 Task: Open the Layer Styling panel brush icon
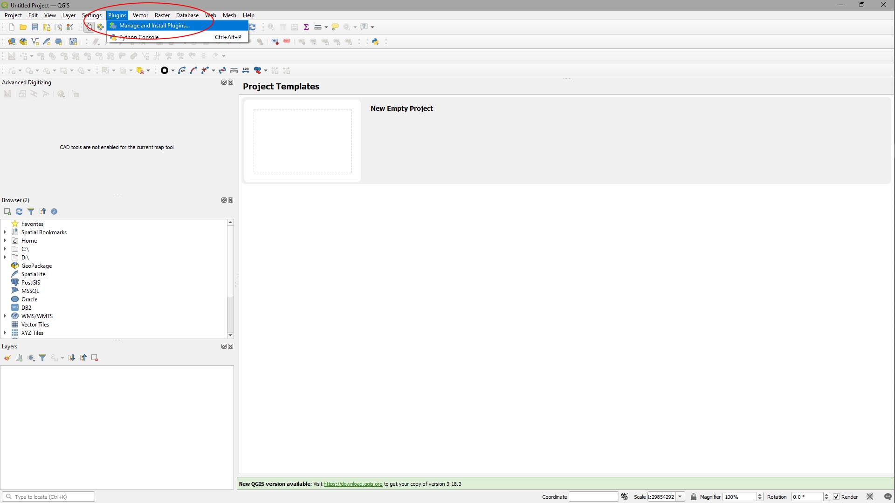[7, 358]
